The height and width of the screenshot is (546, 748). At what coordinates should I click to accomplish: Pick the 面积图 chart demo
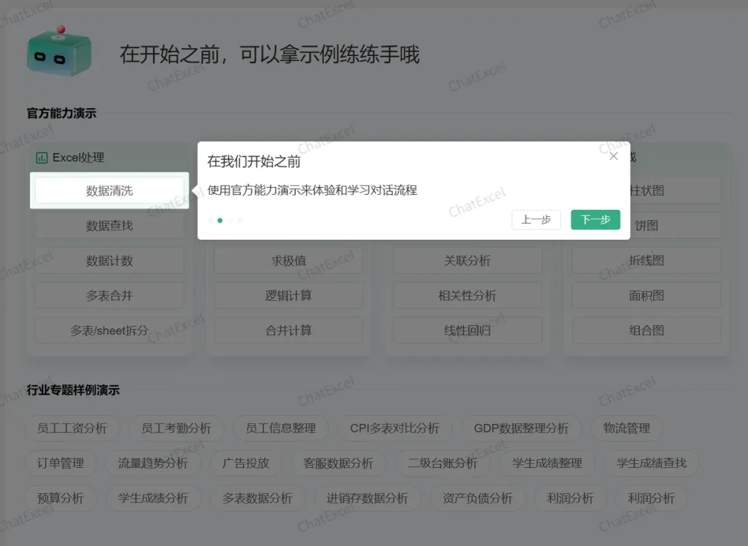click(x=646, y=295)
